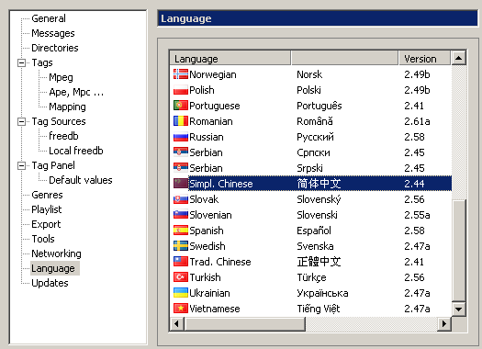Image resolution: width=482 pixels, height=349 pixels.
Task: Pick the Español native name
Action: [314, 231]
